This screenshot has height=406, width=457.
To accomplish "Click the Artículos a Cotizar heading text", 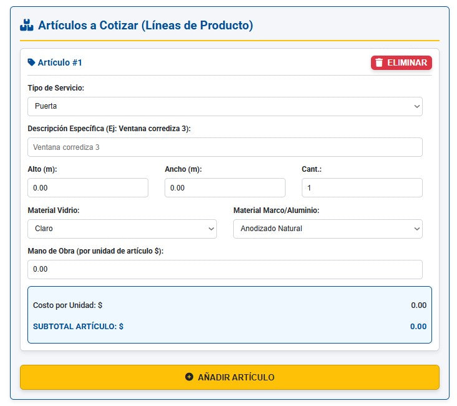I will point(145,26).
